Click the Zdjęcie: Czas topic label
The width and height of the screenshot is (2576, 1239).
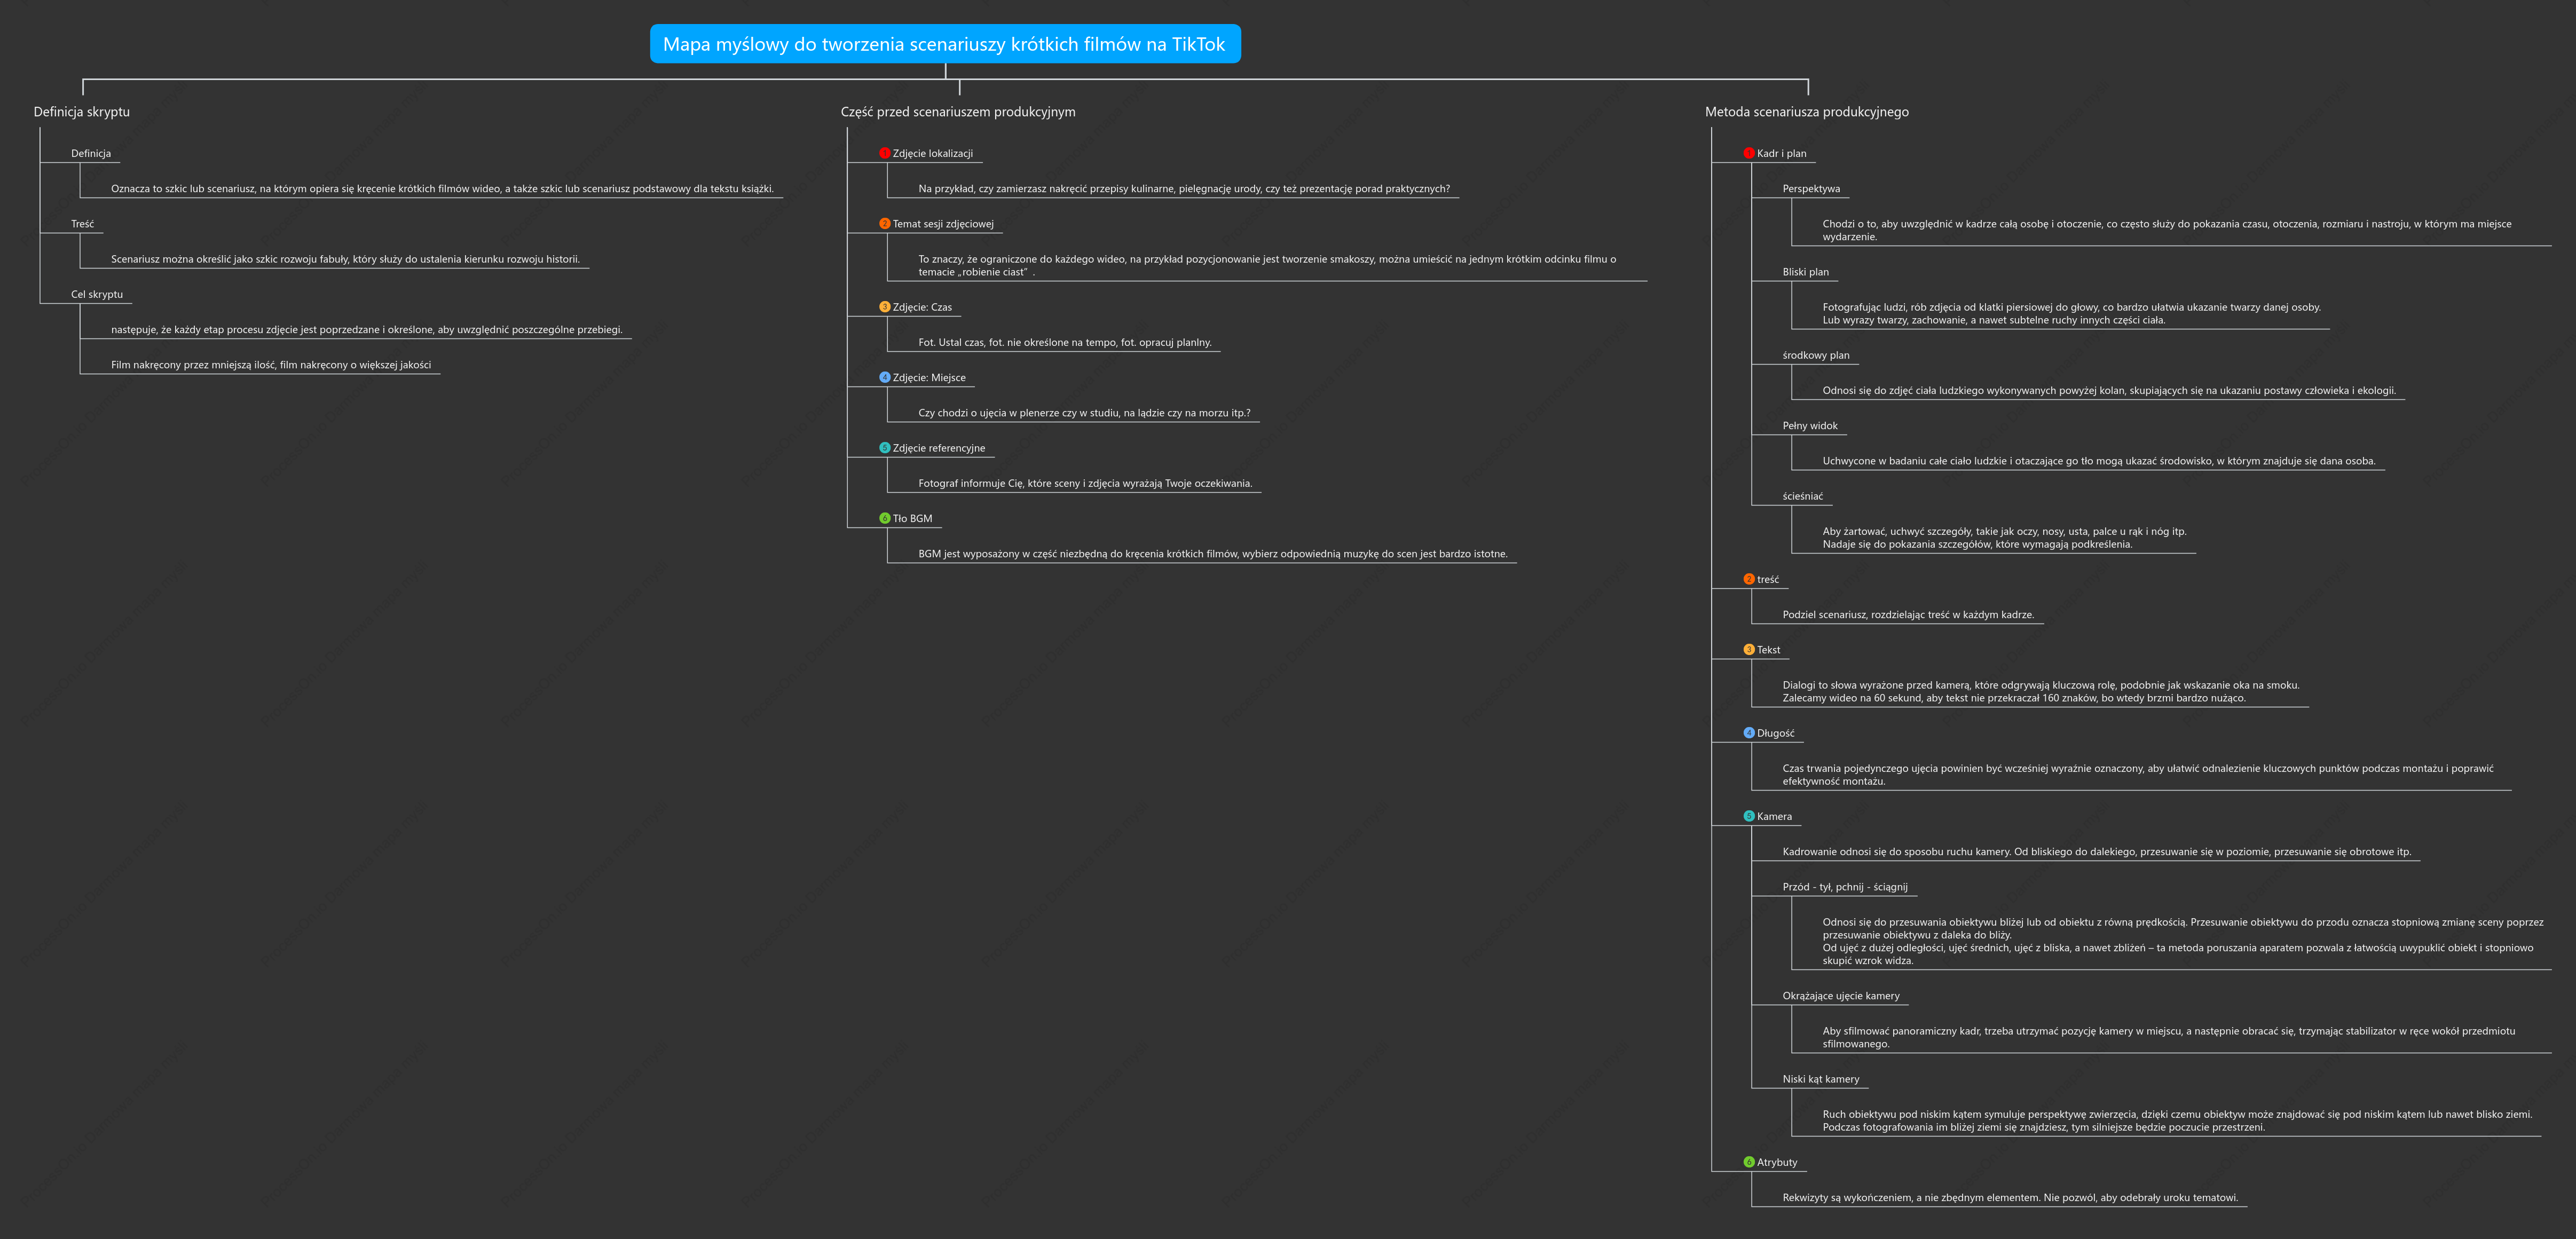click(922, 307)
